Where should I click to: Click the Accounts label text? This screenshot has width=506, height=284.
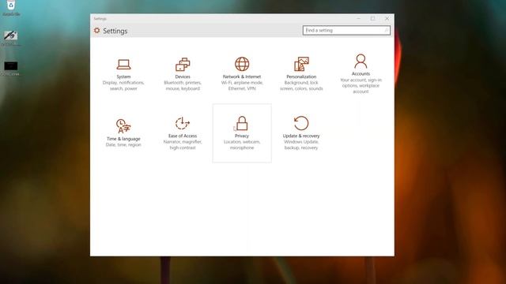pyautogui.click(x=361, y=73)
